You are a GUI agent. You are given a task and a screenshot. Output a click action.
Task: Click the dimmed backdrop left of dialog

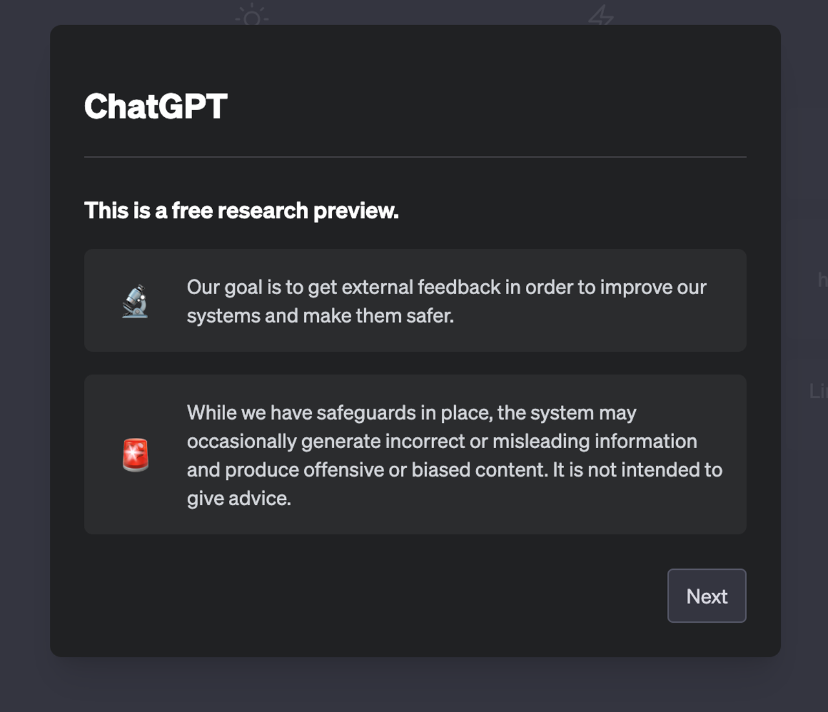point(25,356)
